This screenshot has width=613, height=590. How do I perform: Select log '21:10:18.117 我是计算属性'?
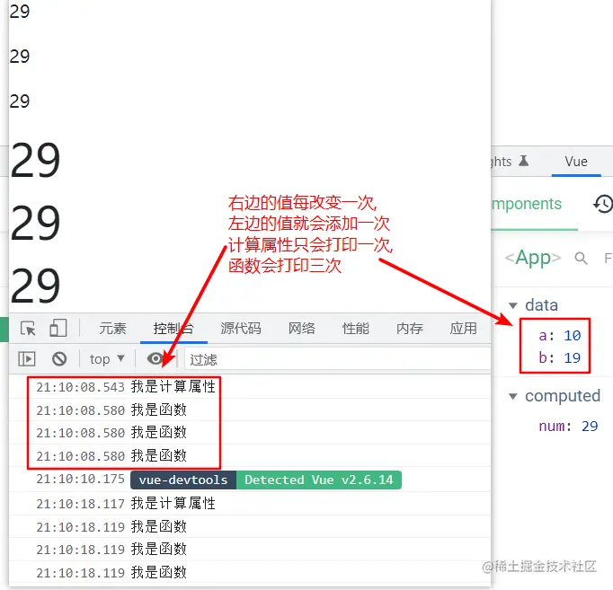[x=126, y=503]
